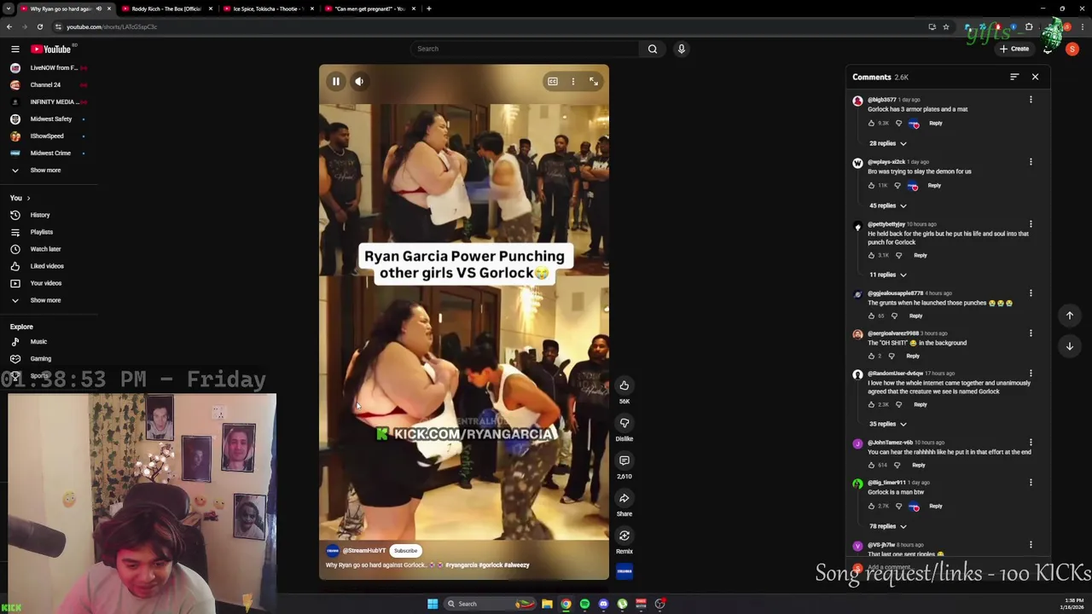Switch to the 'Can men get pregnant?' tab

click(x=369, y=9)
